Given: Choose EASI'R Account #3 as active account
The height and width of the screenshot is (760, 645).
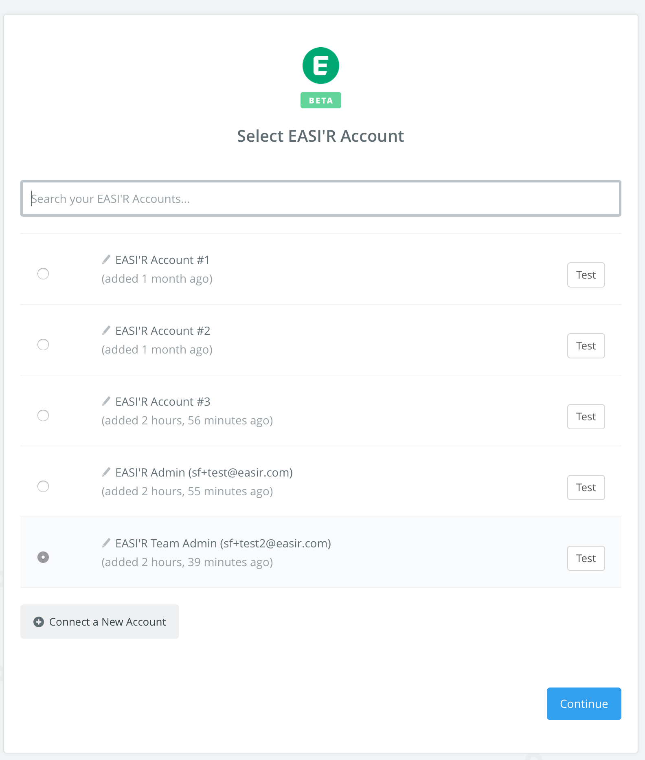Looking at the screenshot, I should click(43, 415).
